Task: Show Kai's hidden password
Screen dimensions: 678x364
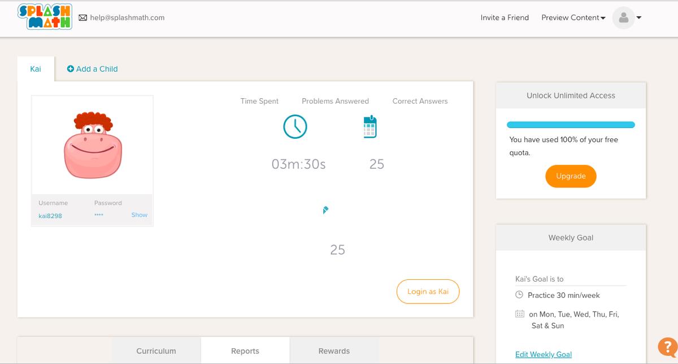Action: click(x=139, y=215)
